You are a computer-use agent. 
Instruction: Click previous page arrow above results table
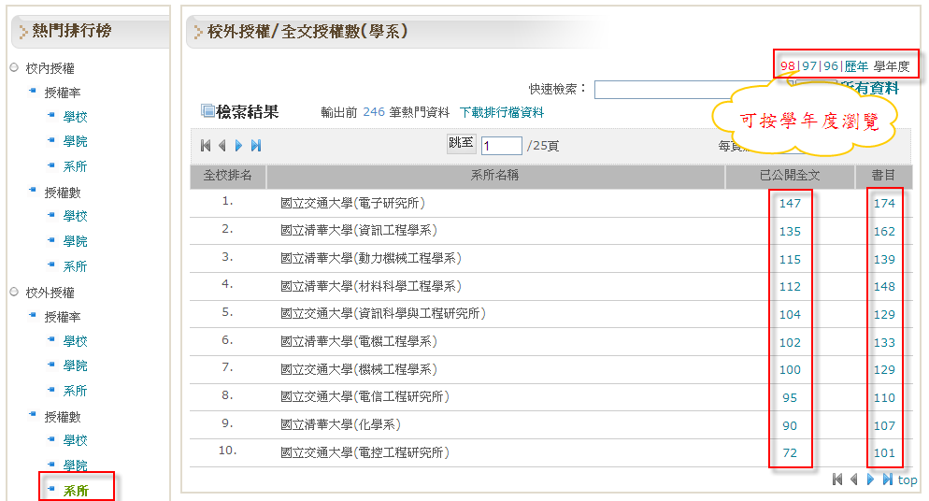tap(222, 146)
